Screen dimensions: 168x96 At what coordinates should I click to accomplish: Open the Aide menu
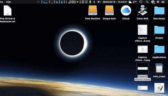pyautogui.click(x=8, y=2)
